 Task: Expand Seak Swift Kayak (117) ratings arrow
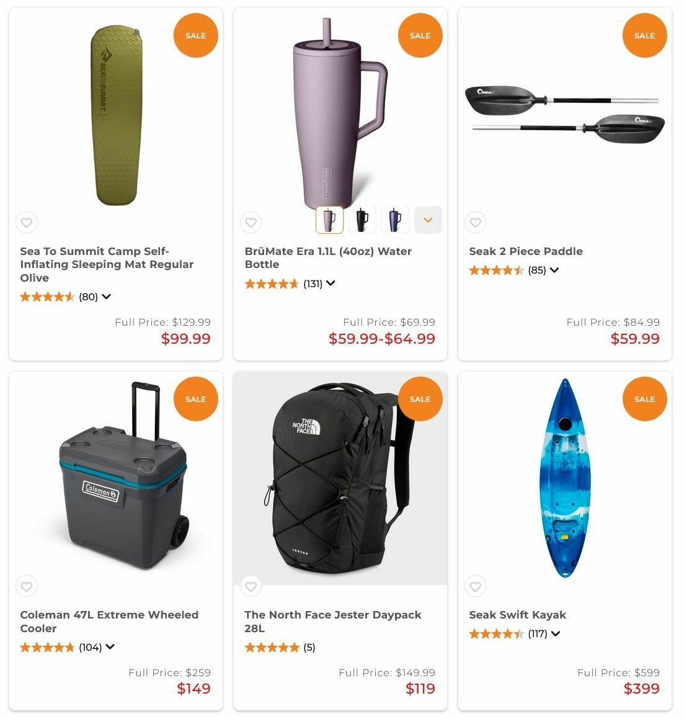556,634
